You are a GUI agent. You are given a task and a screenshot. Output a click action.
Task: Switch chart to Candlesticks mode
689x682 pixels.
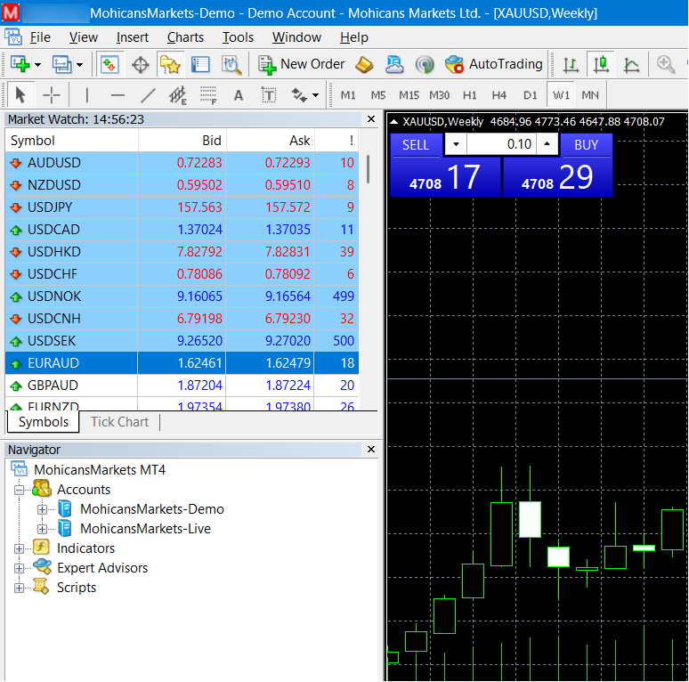click(601, 65)
